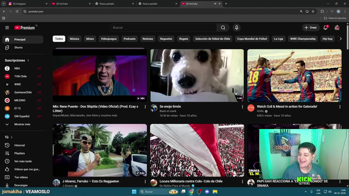The width and height of the screenshot is (349, 196).
Task: Click the address bar showing youtube.com
Action: 161,11
